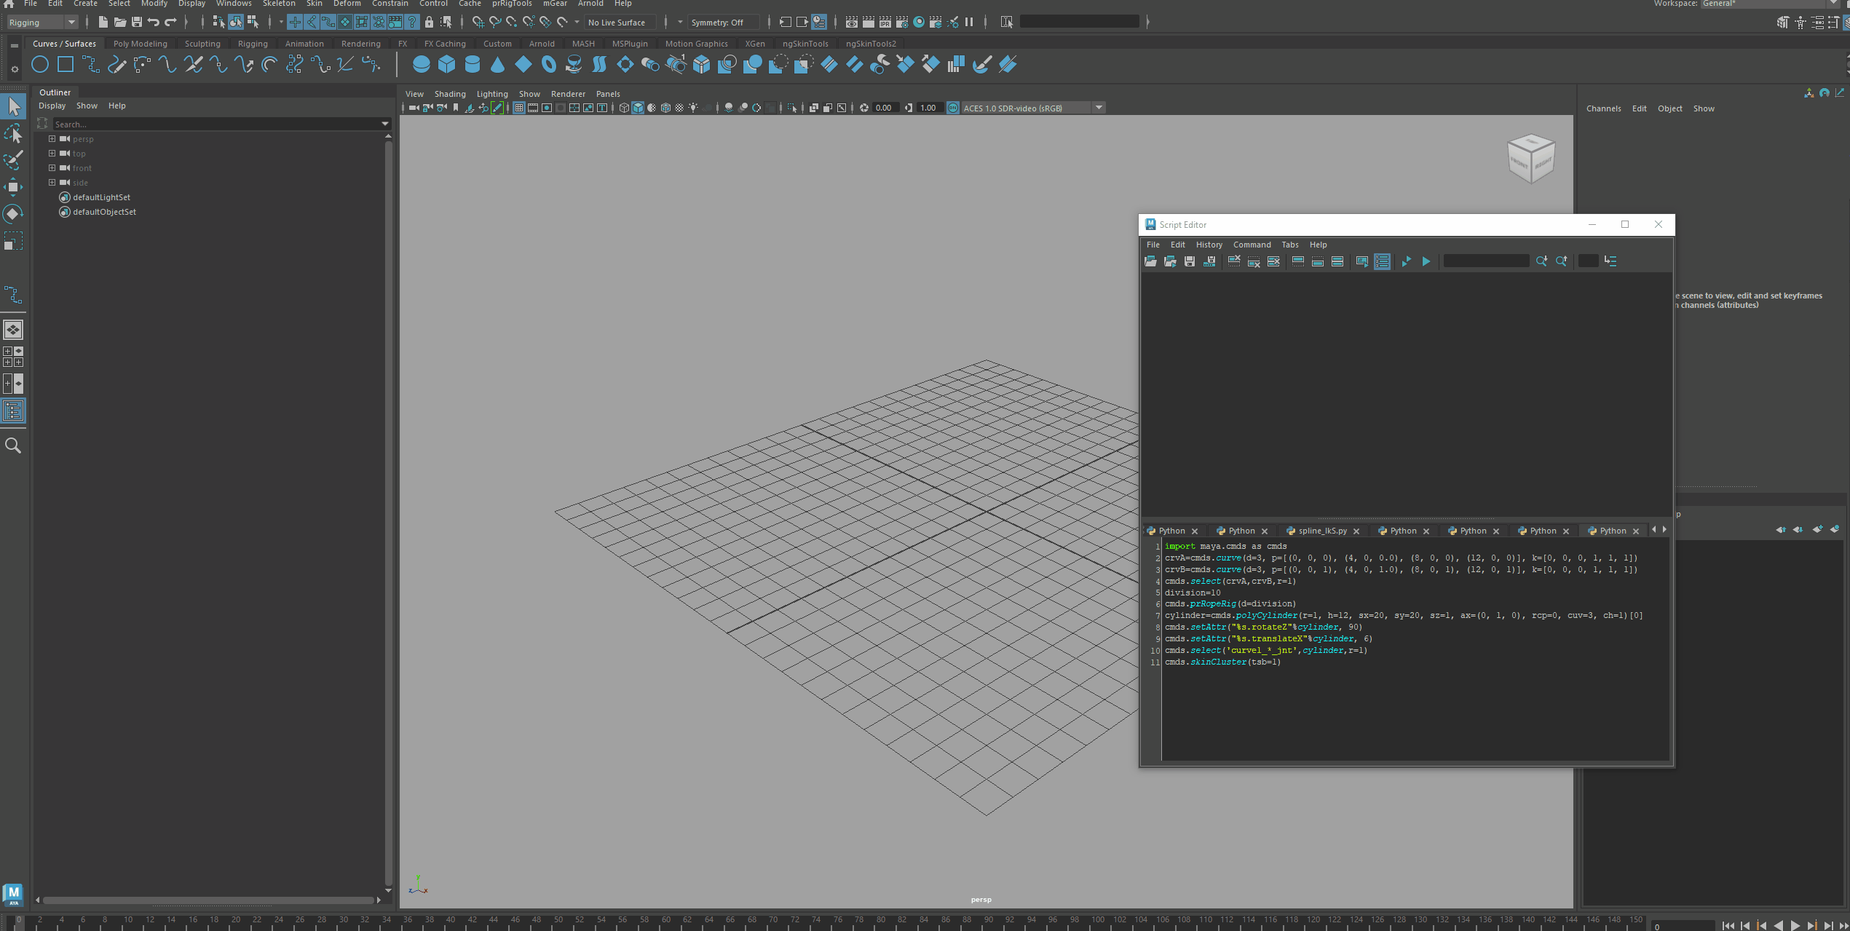
Task: Open the Skeleton menu
Action: point(279,4)
